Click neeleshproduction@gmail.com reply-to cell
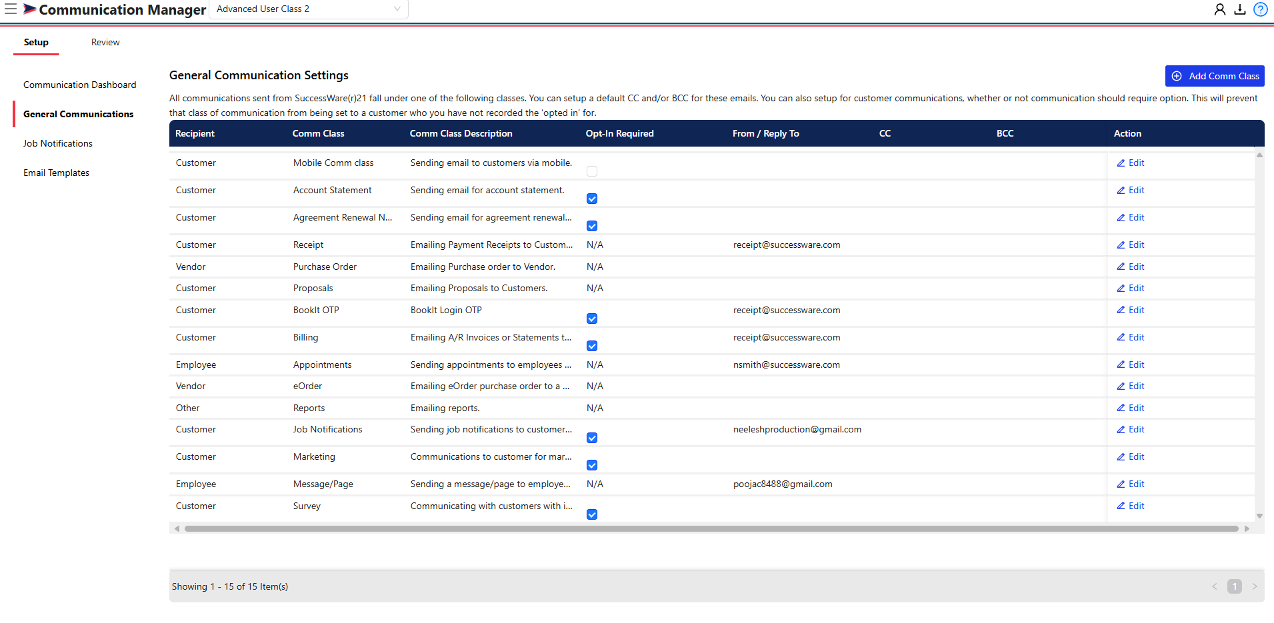This screenshot has height=623, width=1274. [x=797, y=429]
